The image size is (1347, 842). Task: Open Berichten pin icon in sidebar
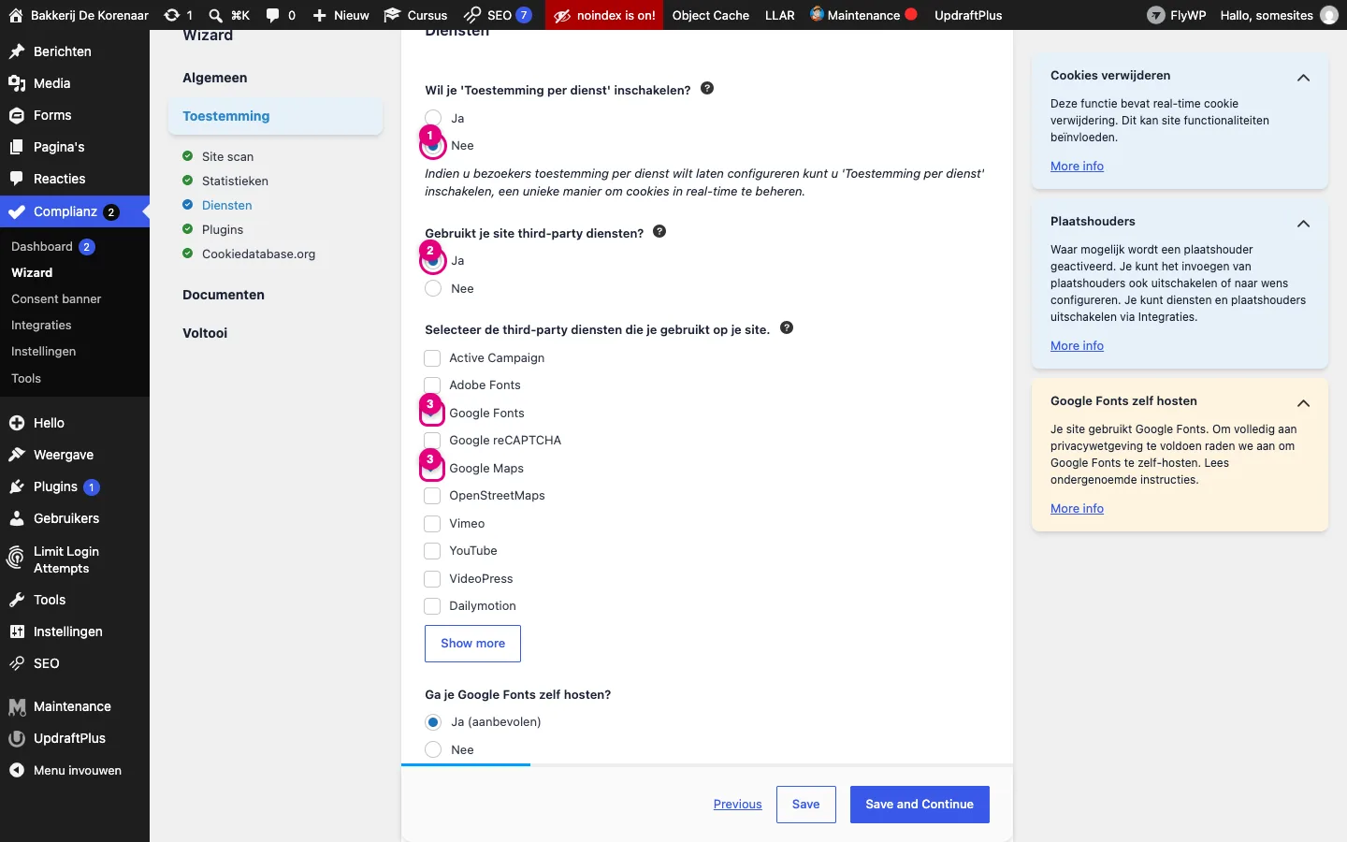click(x=17, y=51)
